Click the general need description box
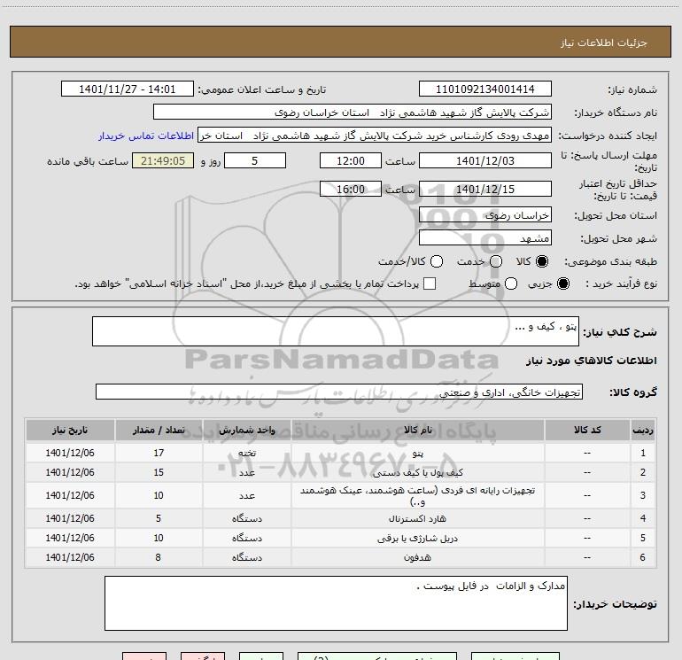The image size is (682, 660). click(x=336, y=331)
